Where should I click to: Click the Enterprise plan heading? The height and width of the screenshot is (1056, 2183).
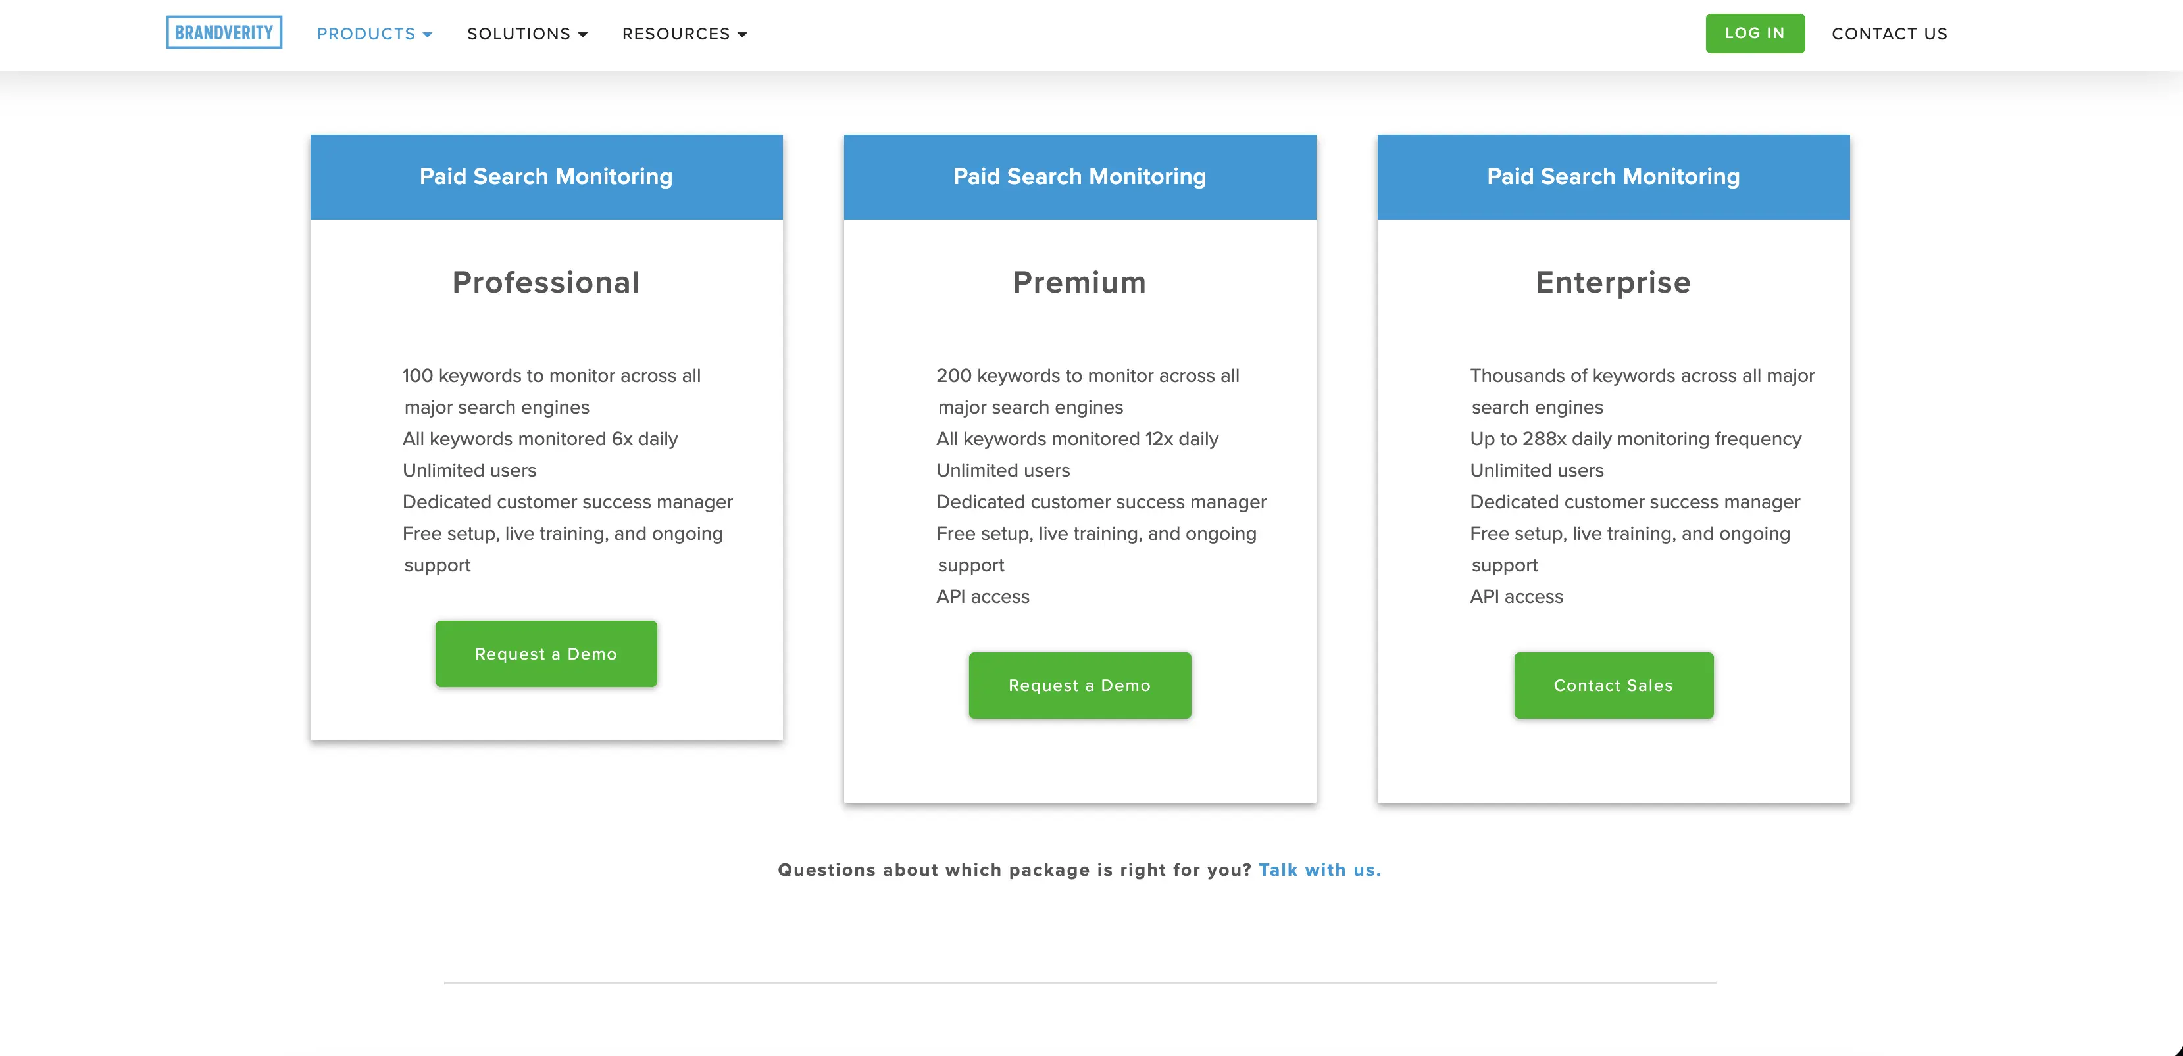pyautogui.click(x=1613, y=282)
